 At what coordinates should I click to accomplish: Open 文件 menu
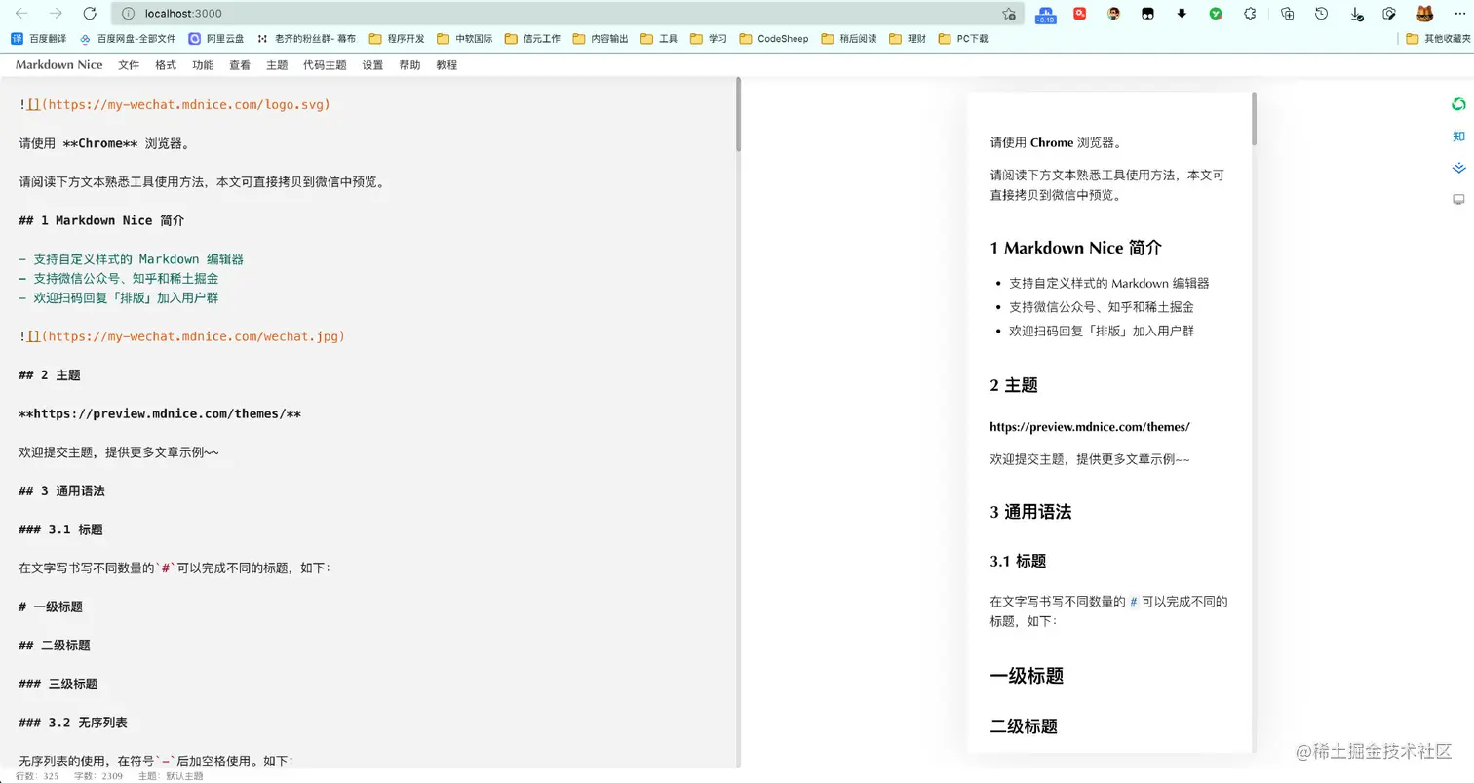click(129, 65)
